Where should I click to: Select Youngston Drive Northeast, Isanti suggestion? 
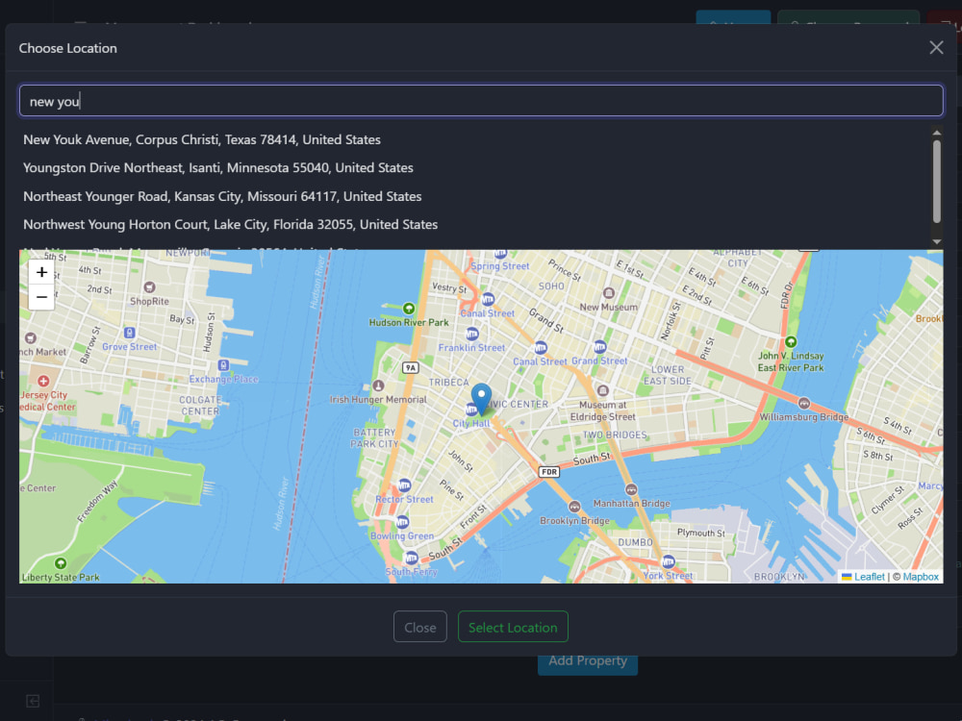tap(217, 168)
